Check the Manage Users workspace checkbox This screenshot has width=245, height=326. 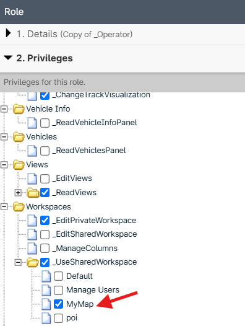[58, 290]
